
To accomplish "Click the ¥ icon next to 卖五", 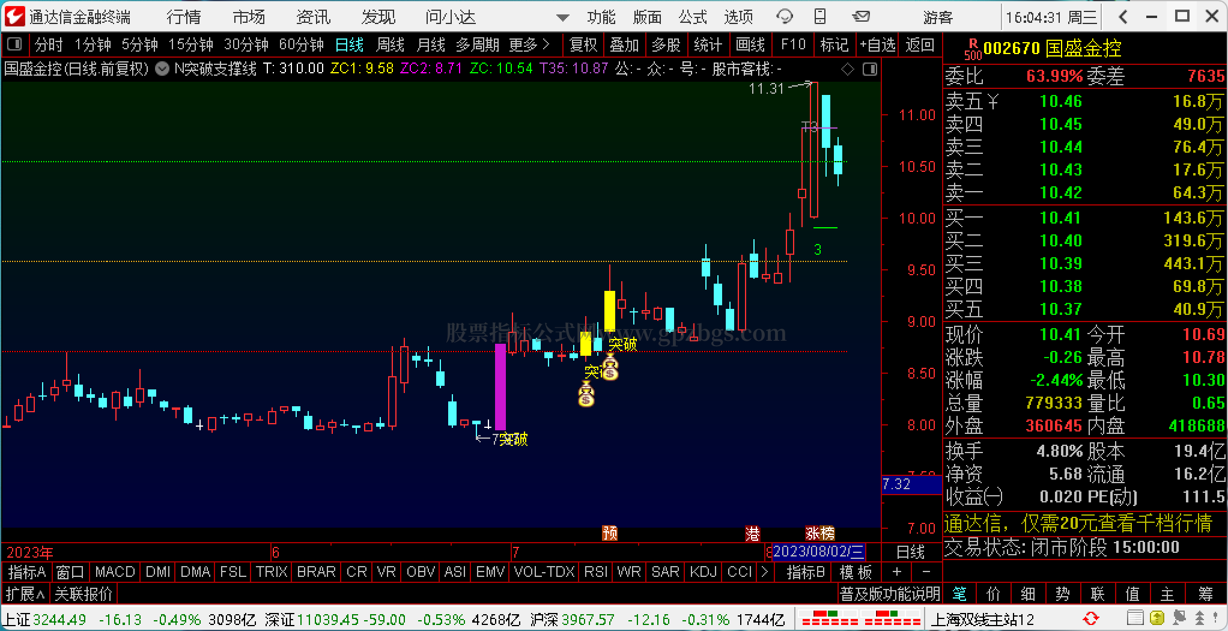I will (992, 102).
